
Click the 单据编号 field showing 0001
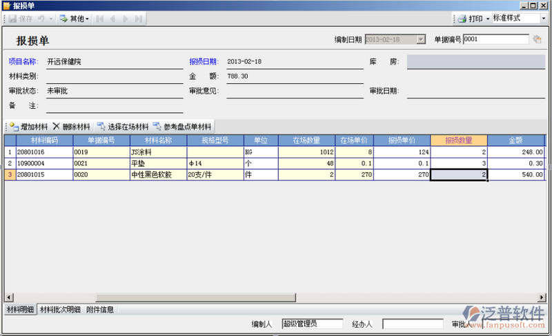[x=495, y=40]
